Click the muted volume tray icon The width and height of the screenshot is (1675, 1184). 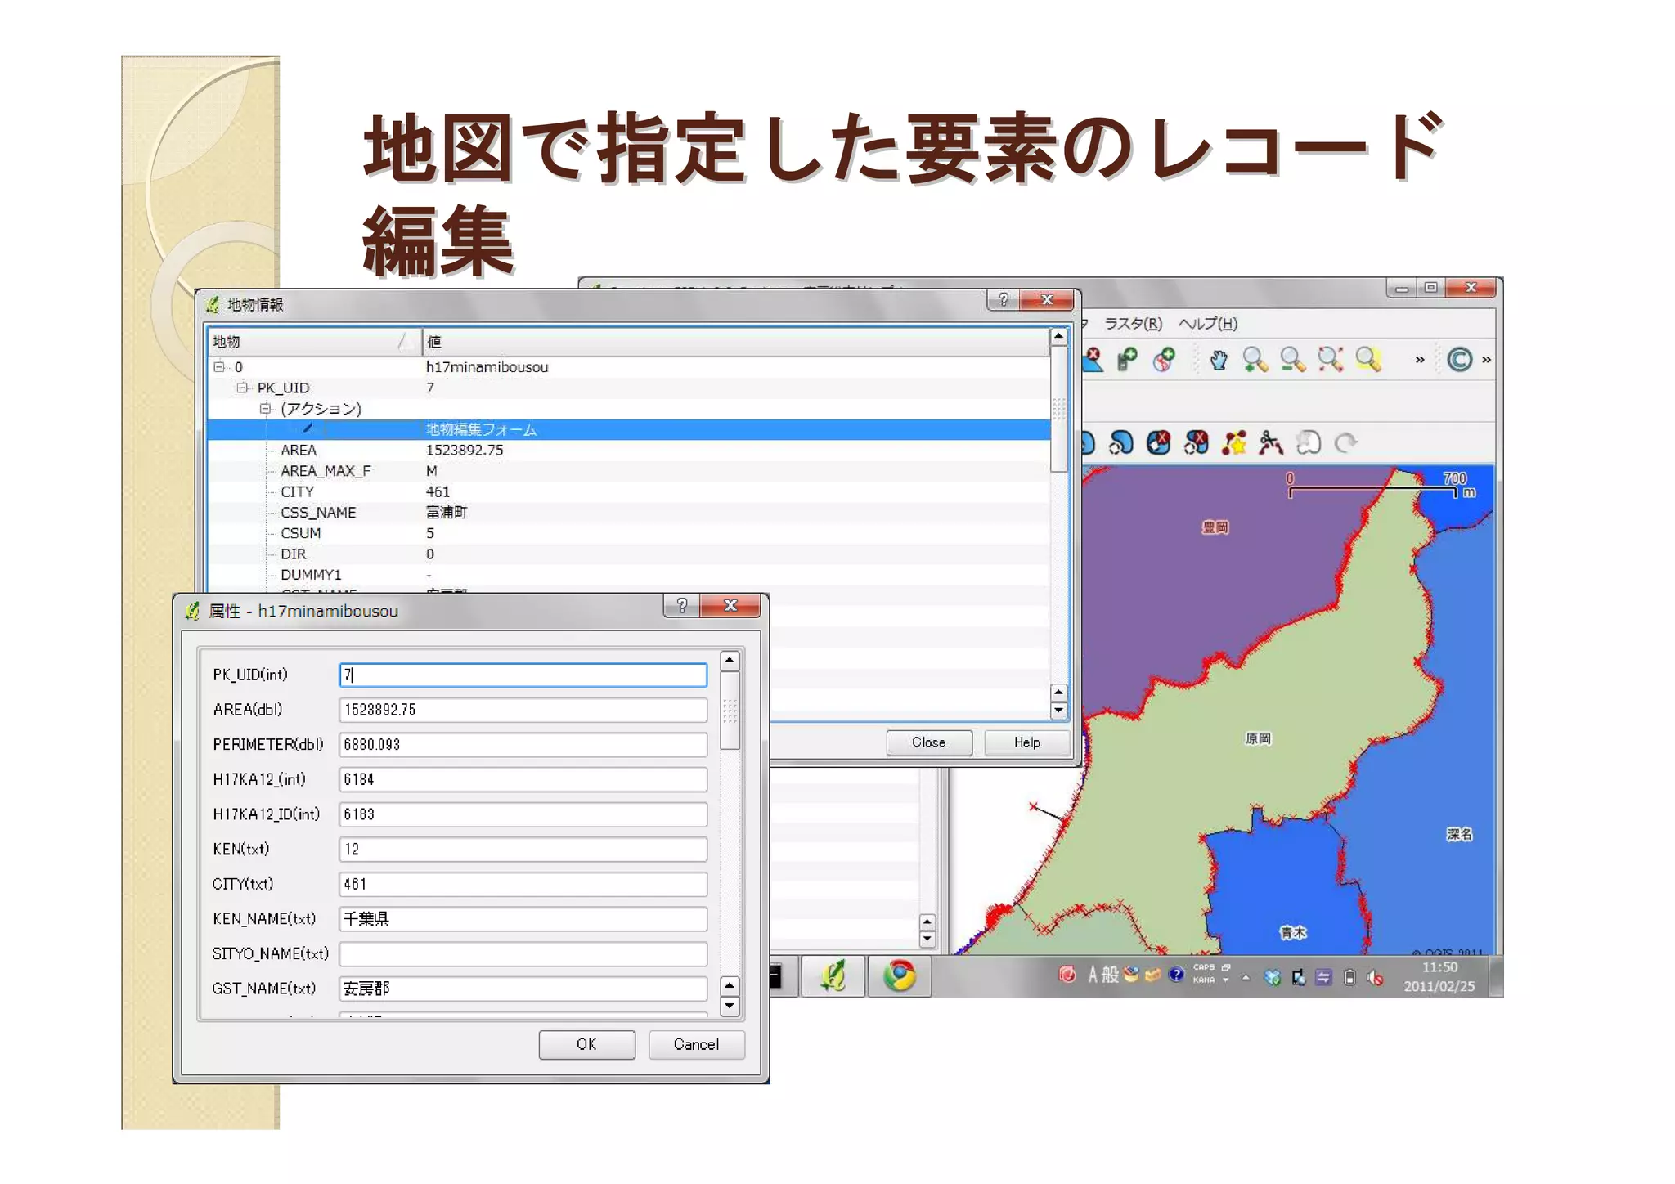(x=1375, y=977)
